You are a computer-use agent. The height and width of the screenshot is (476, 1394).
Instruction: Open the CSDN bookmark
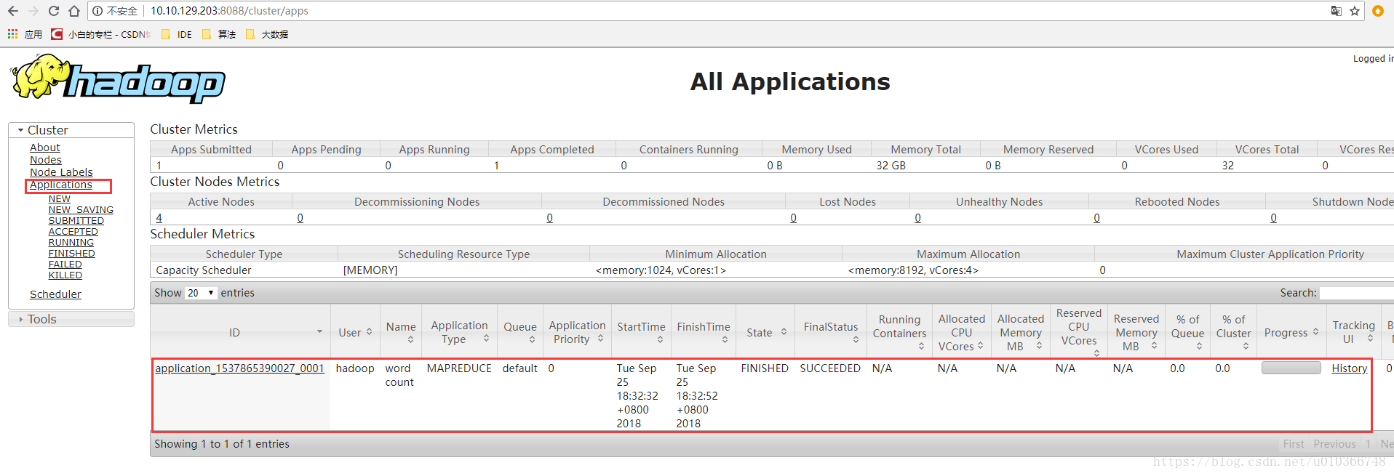click(x=101, y=34)
